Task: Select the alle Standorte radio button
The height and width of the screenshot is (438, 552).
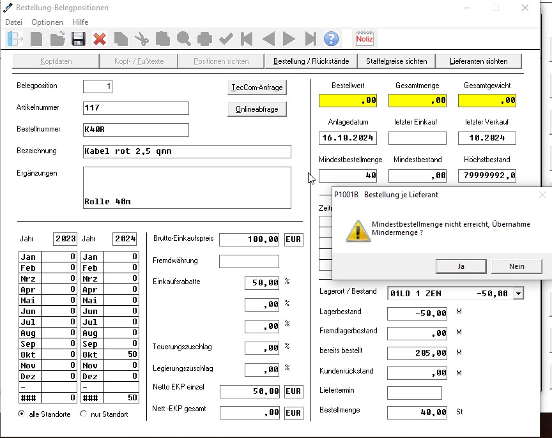Action: coord(22,414)
